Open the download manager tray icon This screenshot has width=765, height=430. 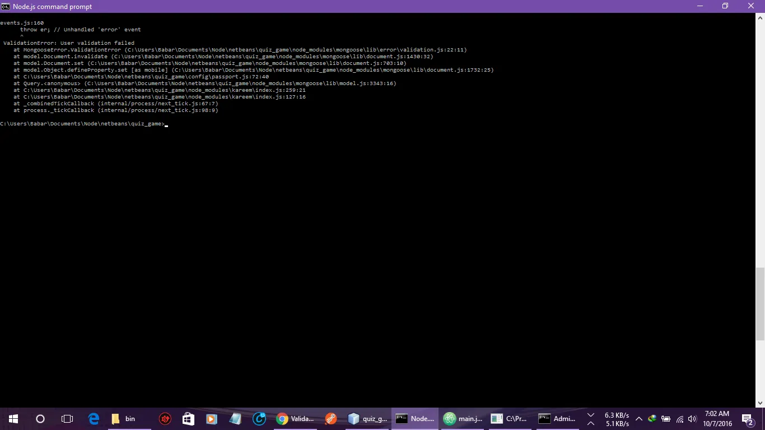pyautogui.click(x=652, y=419)
